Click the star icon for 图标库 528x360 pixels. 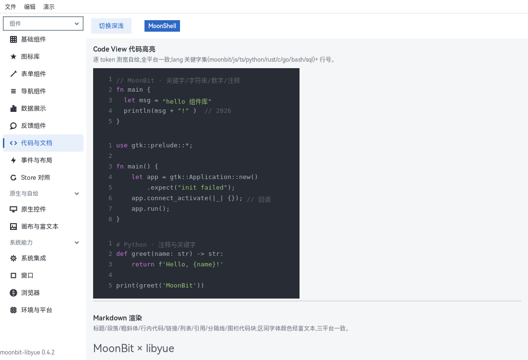(13, 57)
